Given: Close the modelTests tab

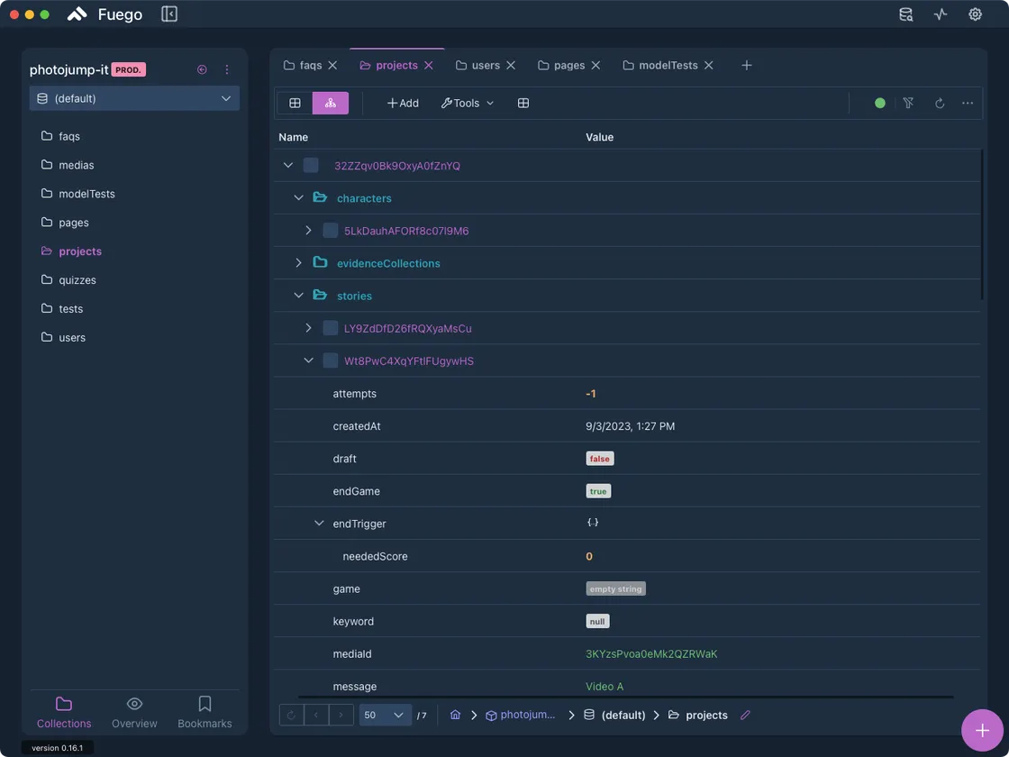Looking at the screenshot, I should click(708, 65).
